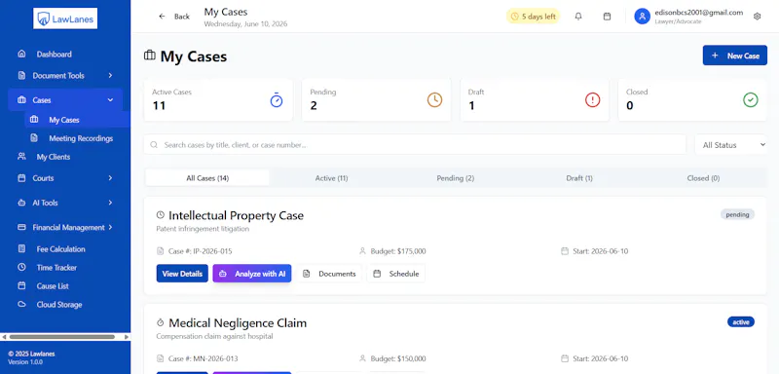Click Financial Management card icon
Viewport: 779px width, 374px height.
[21, 227]
